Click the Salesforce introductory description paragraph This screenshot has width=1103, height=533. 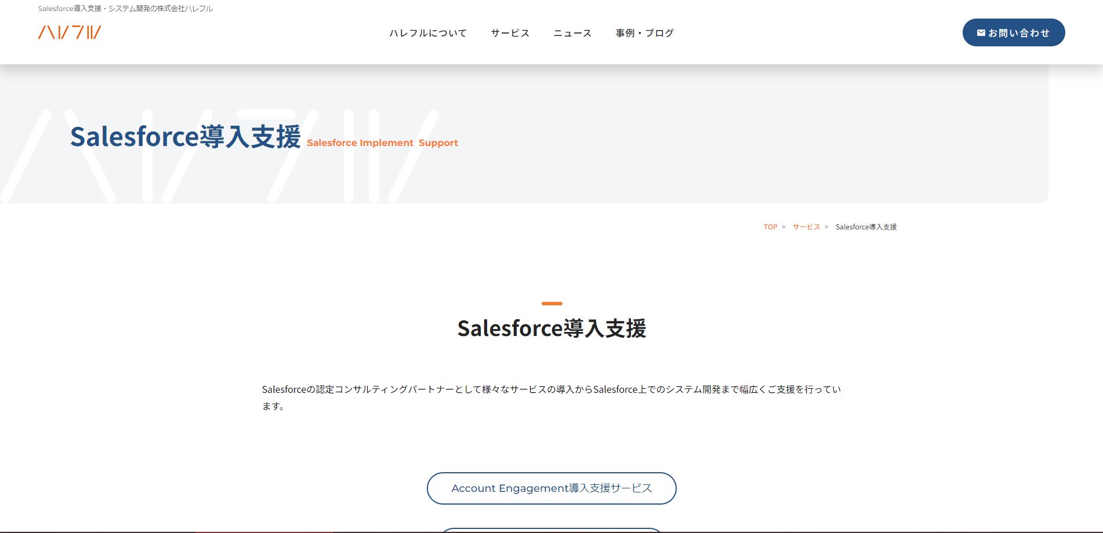(551, 398)
